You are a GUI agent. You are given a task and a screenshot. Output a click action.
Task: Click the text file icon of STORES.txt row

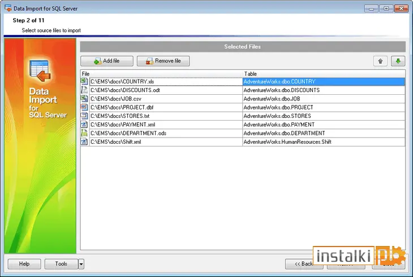(84, 116)
